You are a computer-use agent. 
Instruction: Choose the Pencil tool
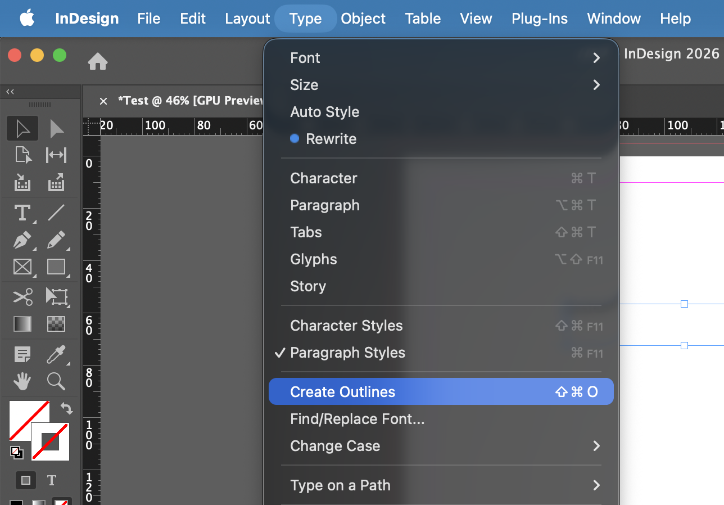coord(56,240)
